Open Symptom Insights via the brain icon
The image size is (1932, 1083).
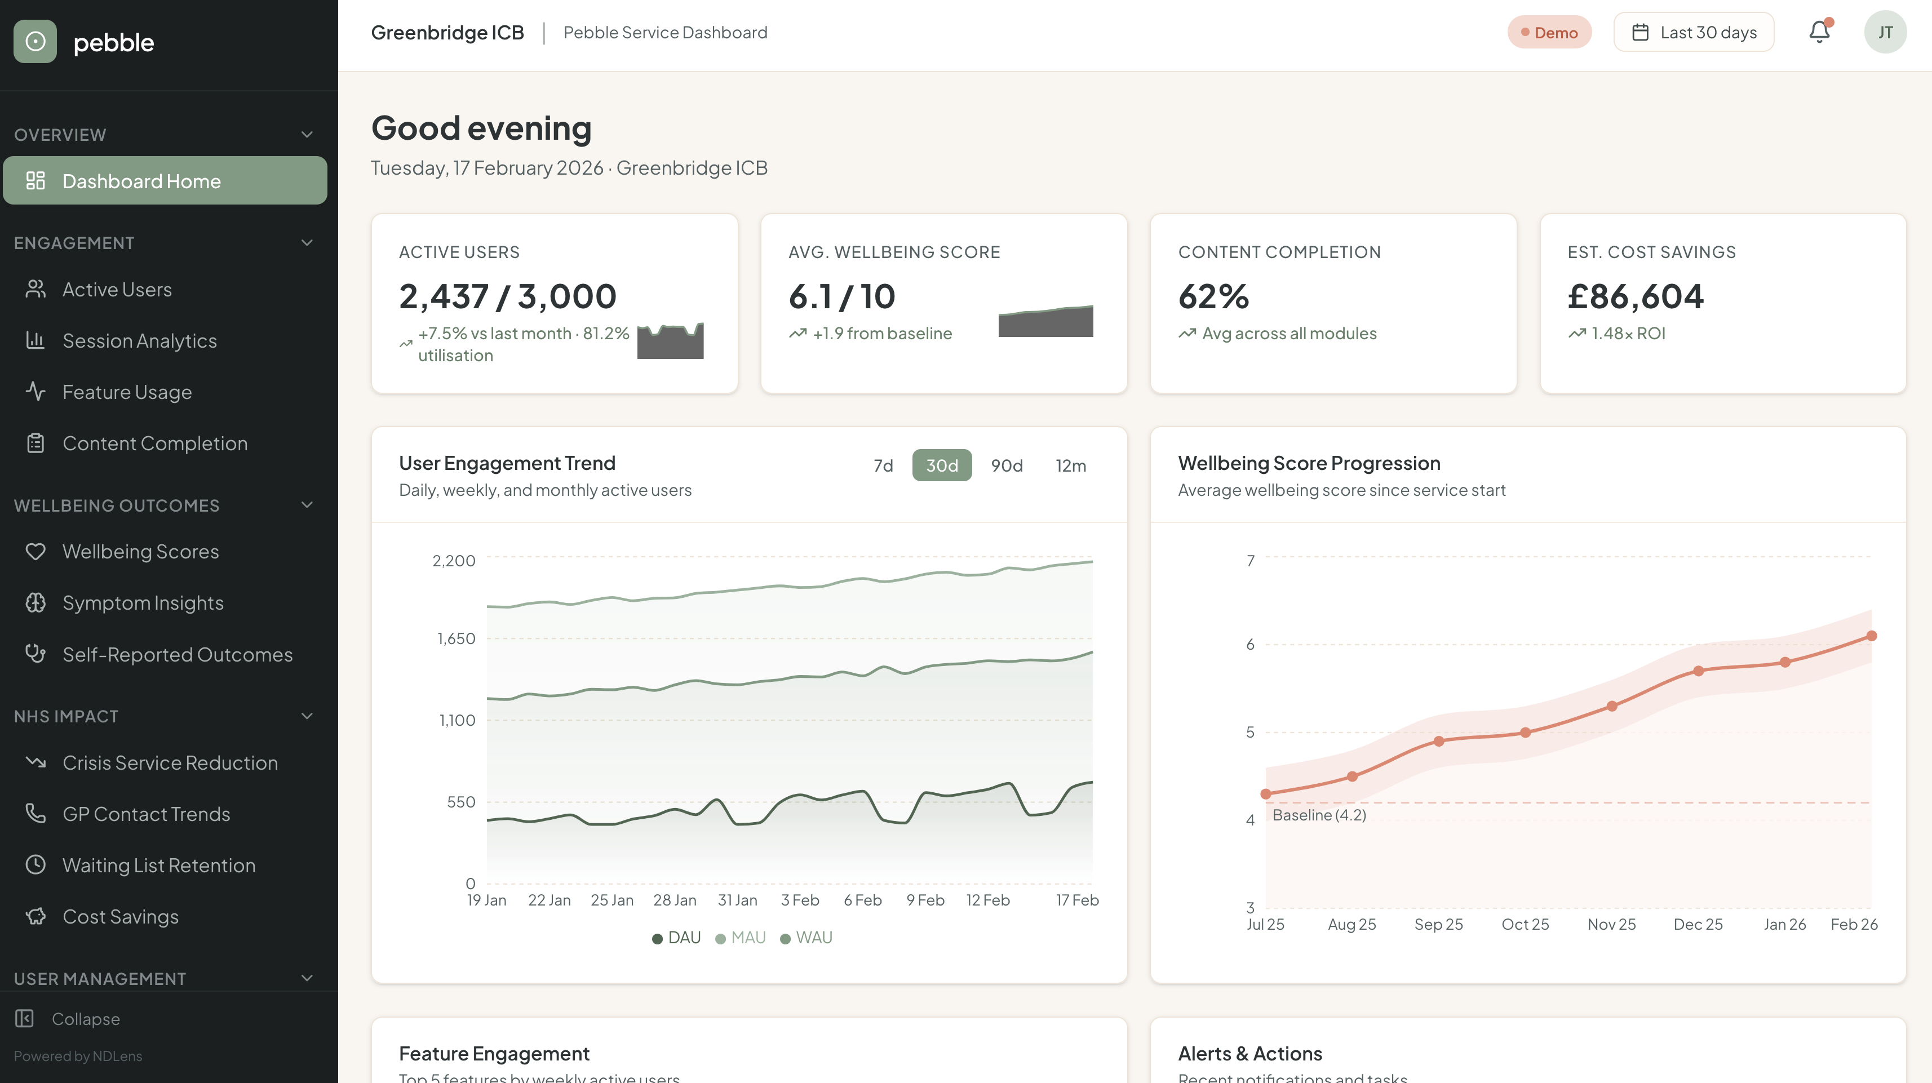[x=36, y=602]
